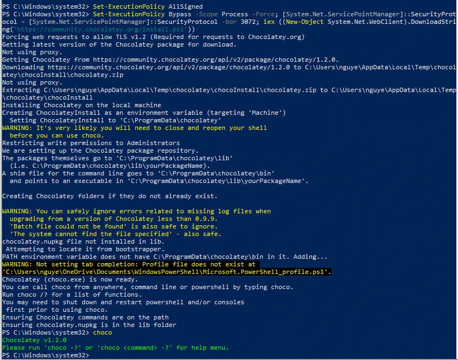Click the typed "choco" command at the prompt
Screen dimensions: 458x360
[x=103, y=332]
